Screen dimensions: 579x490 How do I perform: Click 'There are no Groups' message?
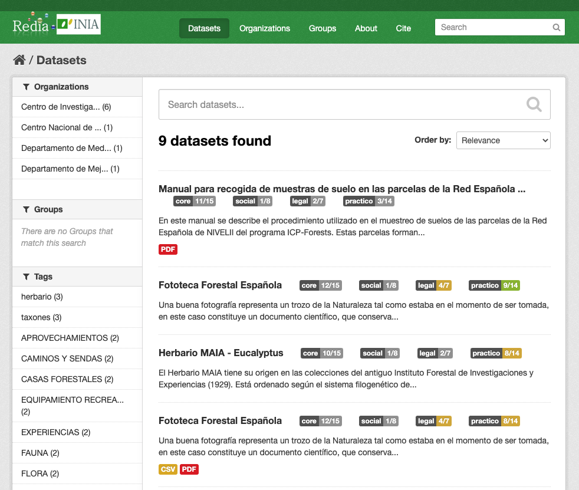tap(67, 237)
